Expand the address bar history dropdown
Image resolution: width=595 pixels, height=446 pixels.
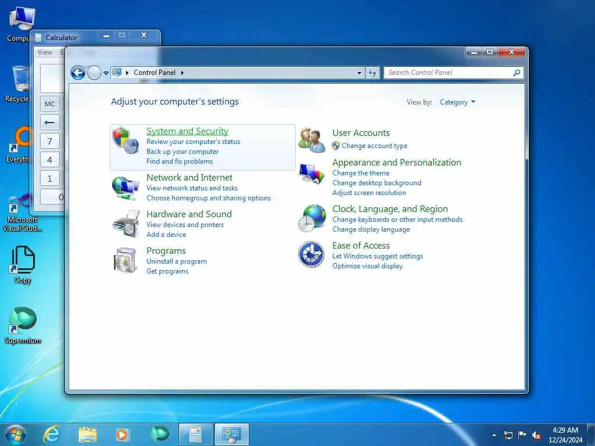[359, 73]
